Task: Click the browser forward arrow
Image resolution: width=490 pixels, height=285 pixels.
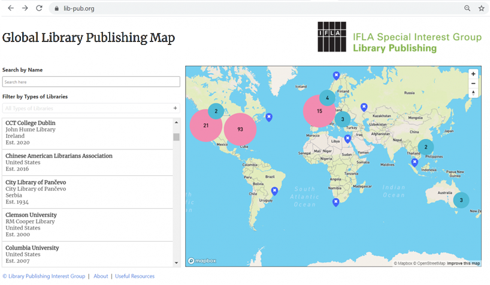Action: point(25,8)
